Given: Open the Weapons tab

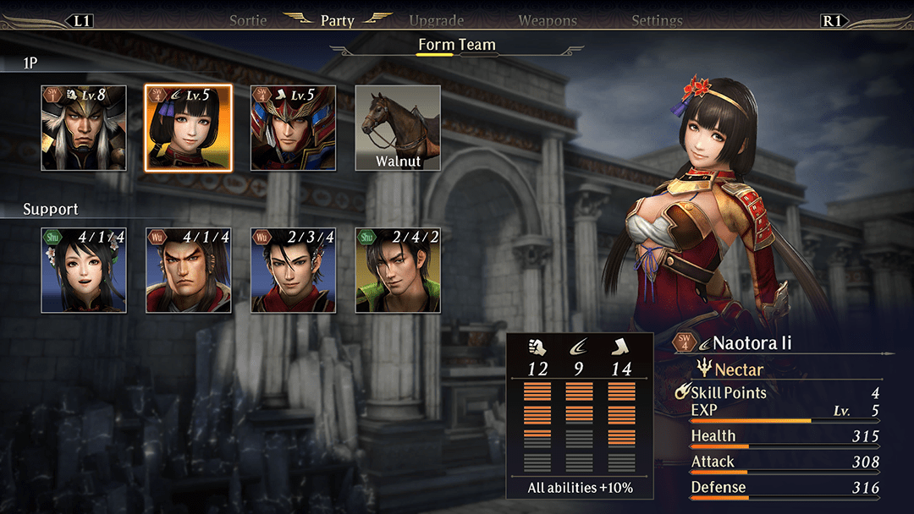Looking at the screenshot, I should [x=548, y=21].
